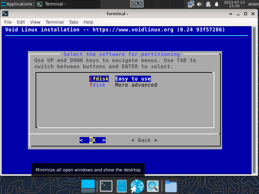Open the Application Finder magnifier icon
259x194 pixels.
coord(152,186)
